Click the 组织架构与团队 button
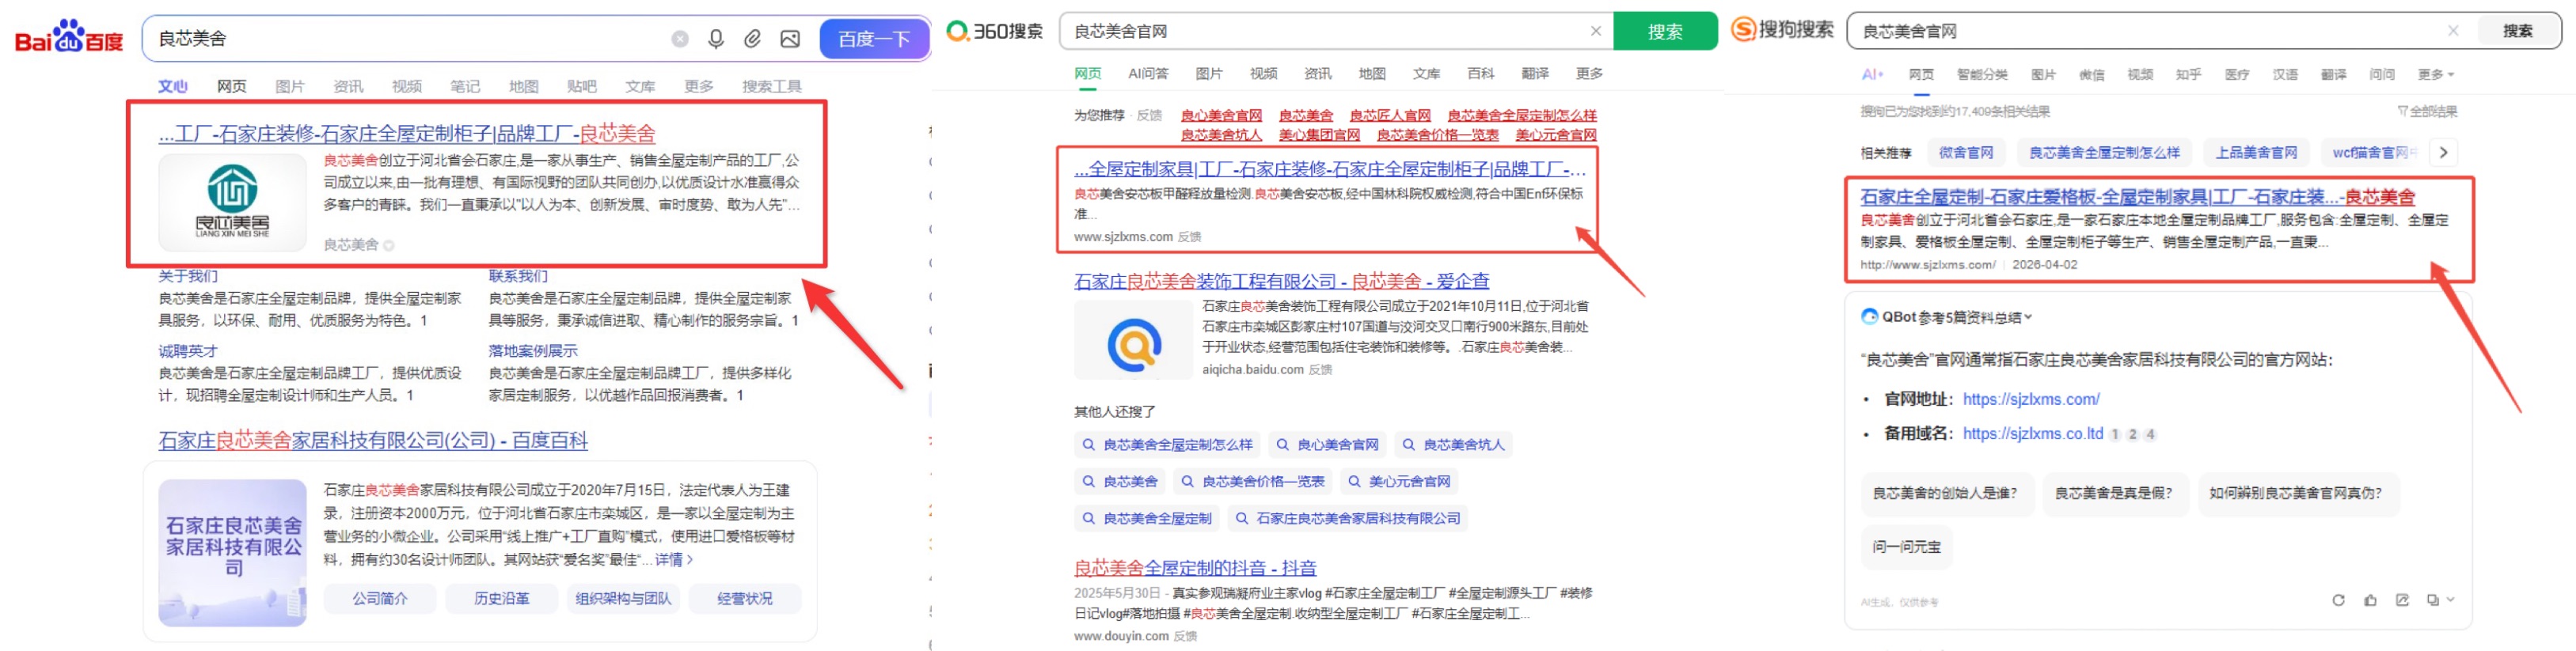 pyautogui.click(x=623, y=599)
